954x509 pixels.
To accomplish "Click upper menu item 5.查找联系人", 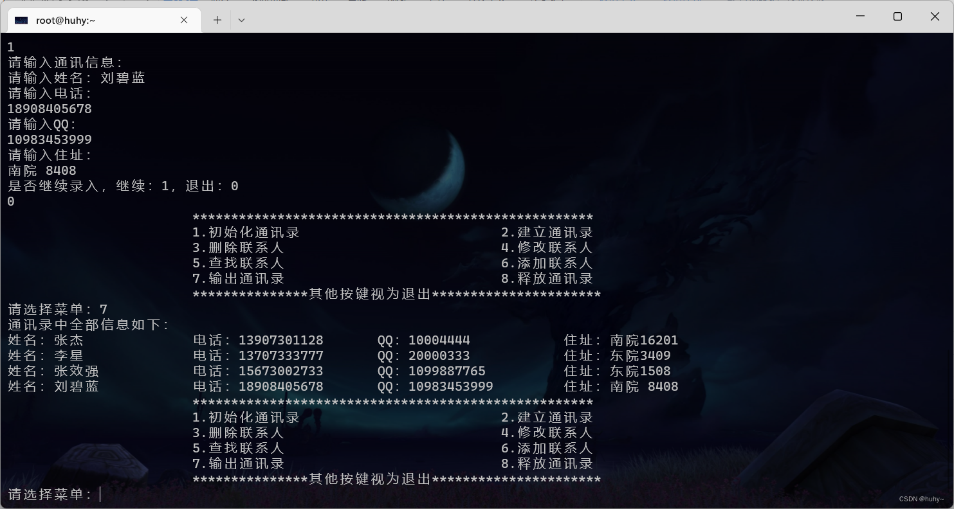I will (238, 263).
